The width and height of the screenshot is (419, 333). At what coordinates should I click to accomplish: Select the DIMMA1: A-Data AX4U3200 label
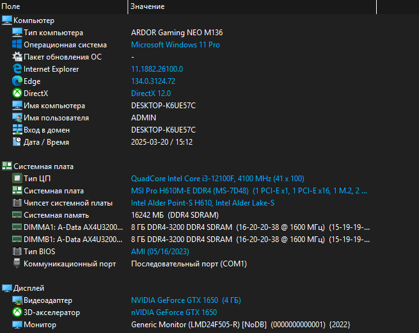tap(73, 227)
